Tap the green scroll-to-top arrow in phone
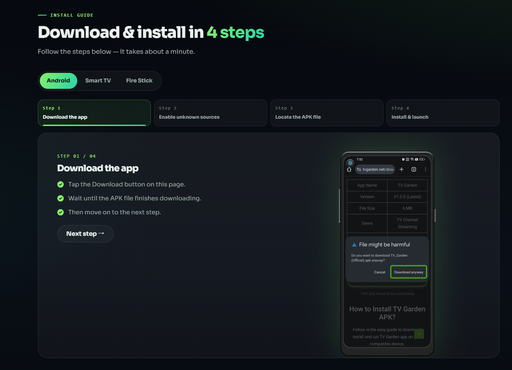The width and height of the screenshot is (512, 370). click(419, 334)
